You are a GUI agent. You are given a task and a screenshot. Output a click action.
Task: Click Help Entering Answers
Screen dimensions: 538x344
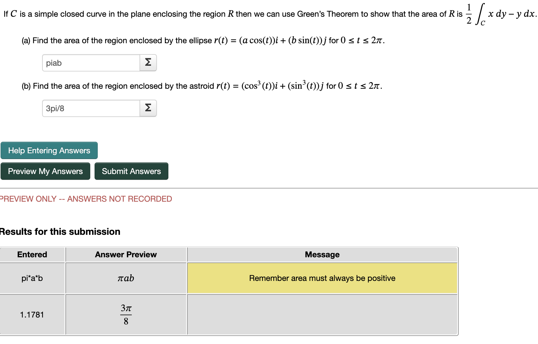coord(49,150)
